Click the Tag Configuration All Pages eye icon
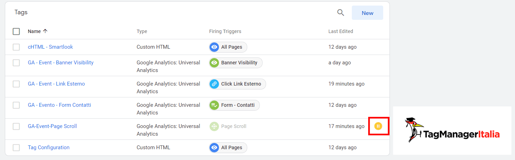 (x=214, y=147)
